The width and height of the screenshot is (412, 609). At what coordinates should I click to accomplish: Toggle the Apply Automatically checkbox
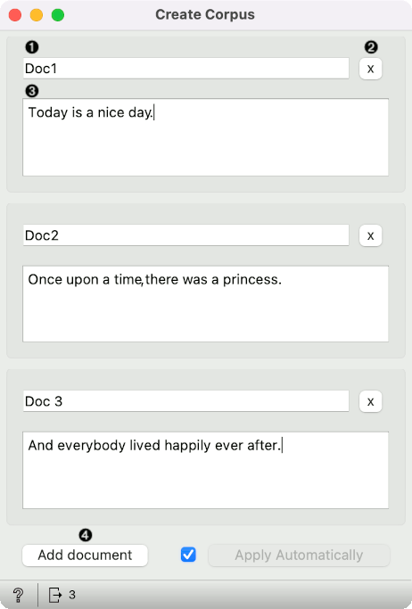click(x=188, y=555)
